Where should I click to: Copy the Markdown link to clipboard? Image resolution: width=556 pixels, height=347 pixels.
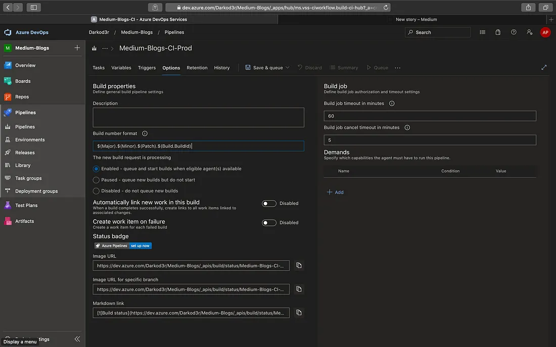[299, 312]
